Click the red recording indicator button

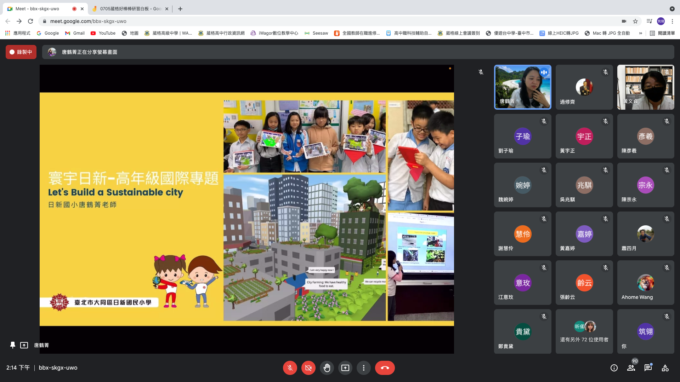[21, 52]
